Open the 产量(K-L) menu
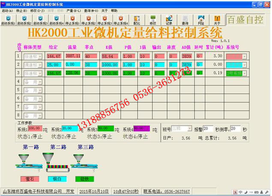The width and height of the screenshot is (272, 196). pos(74,11)
